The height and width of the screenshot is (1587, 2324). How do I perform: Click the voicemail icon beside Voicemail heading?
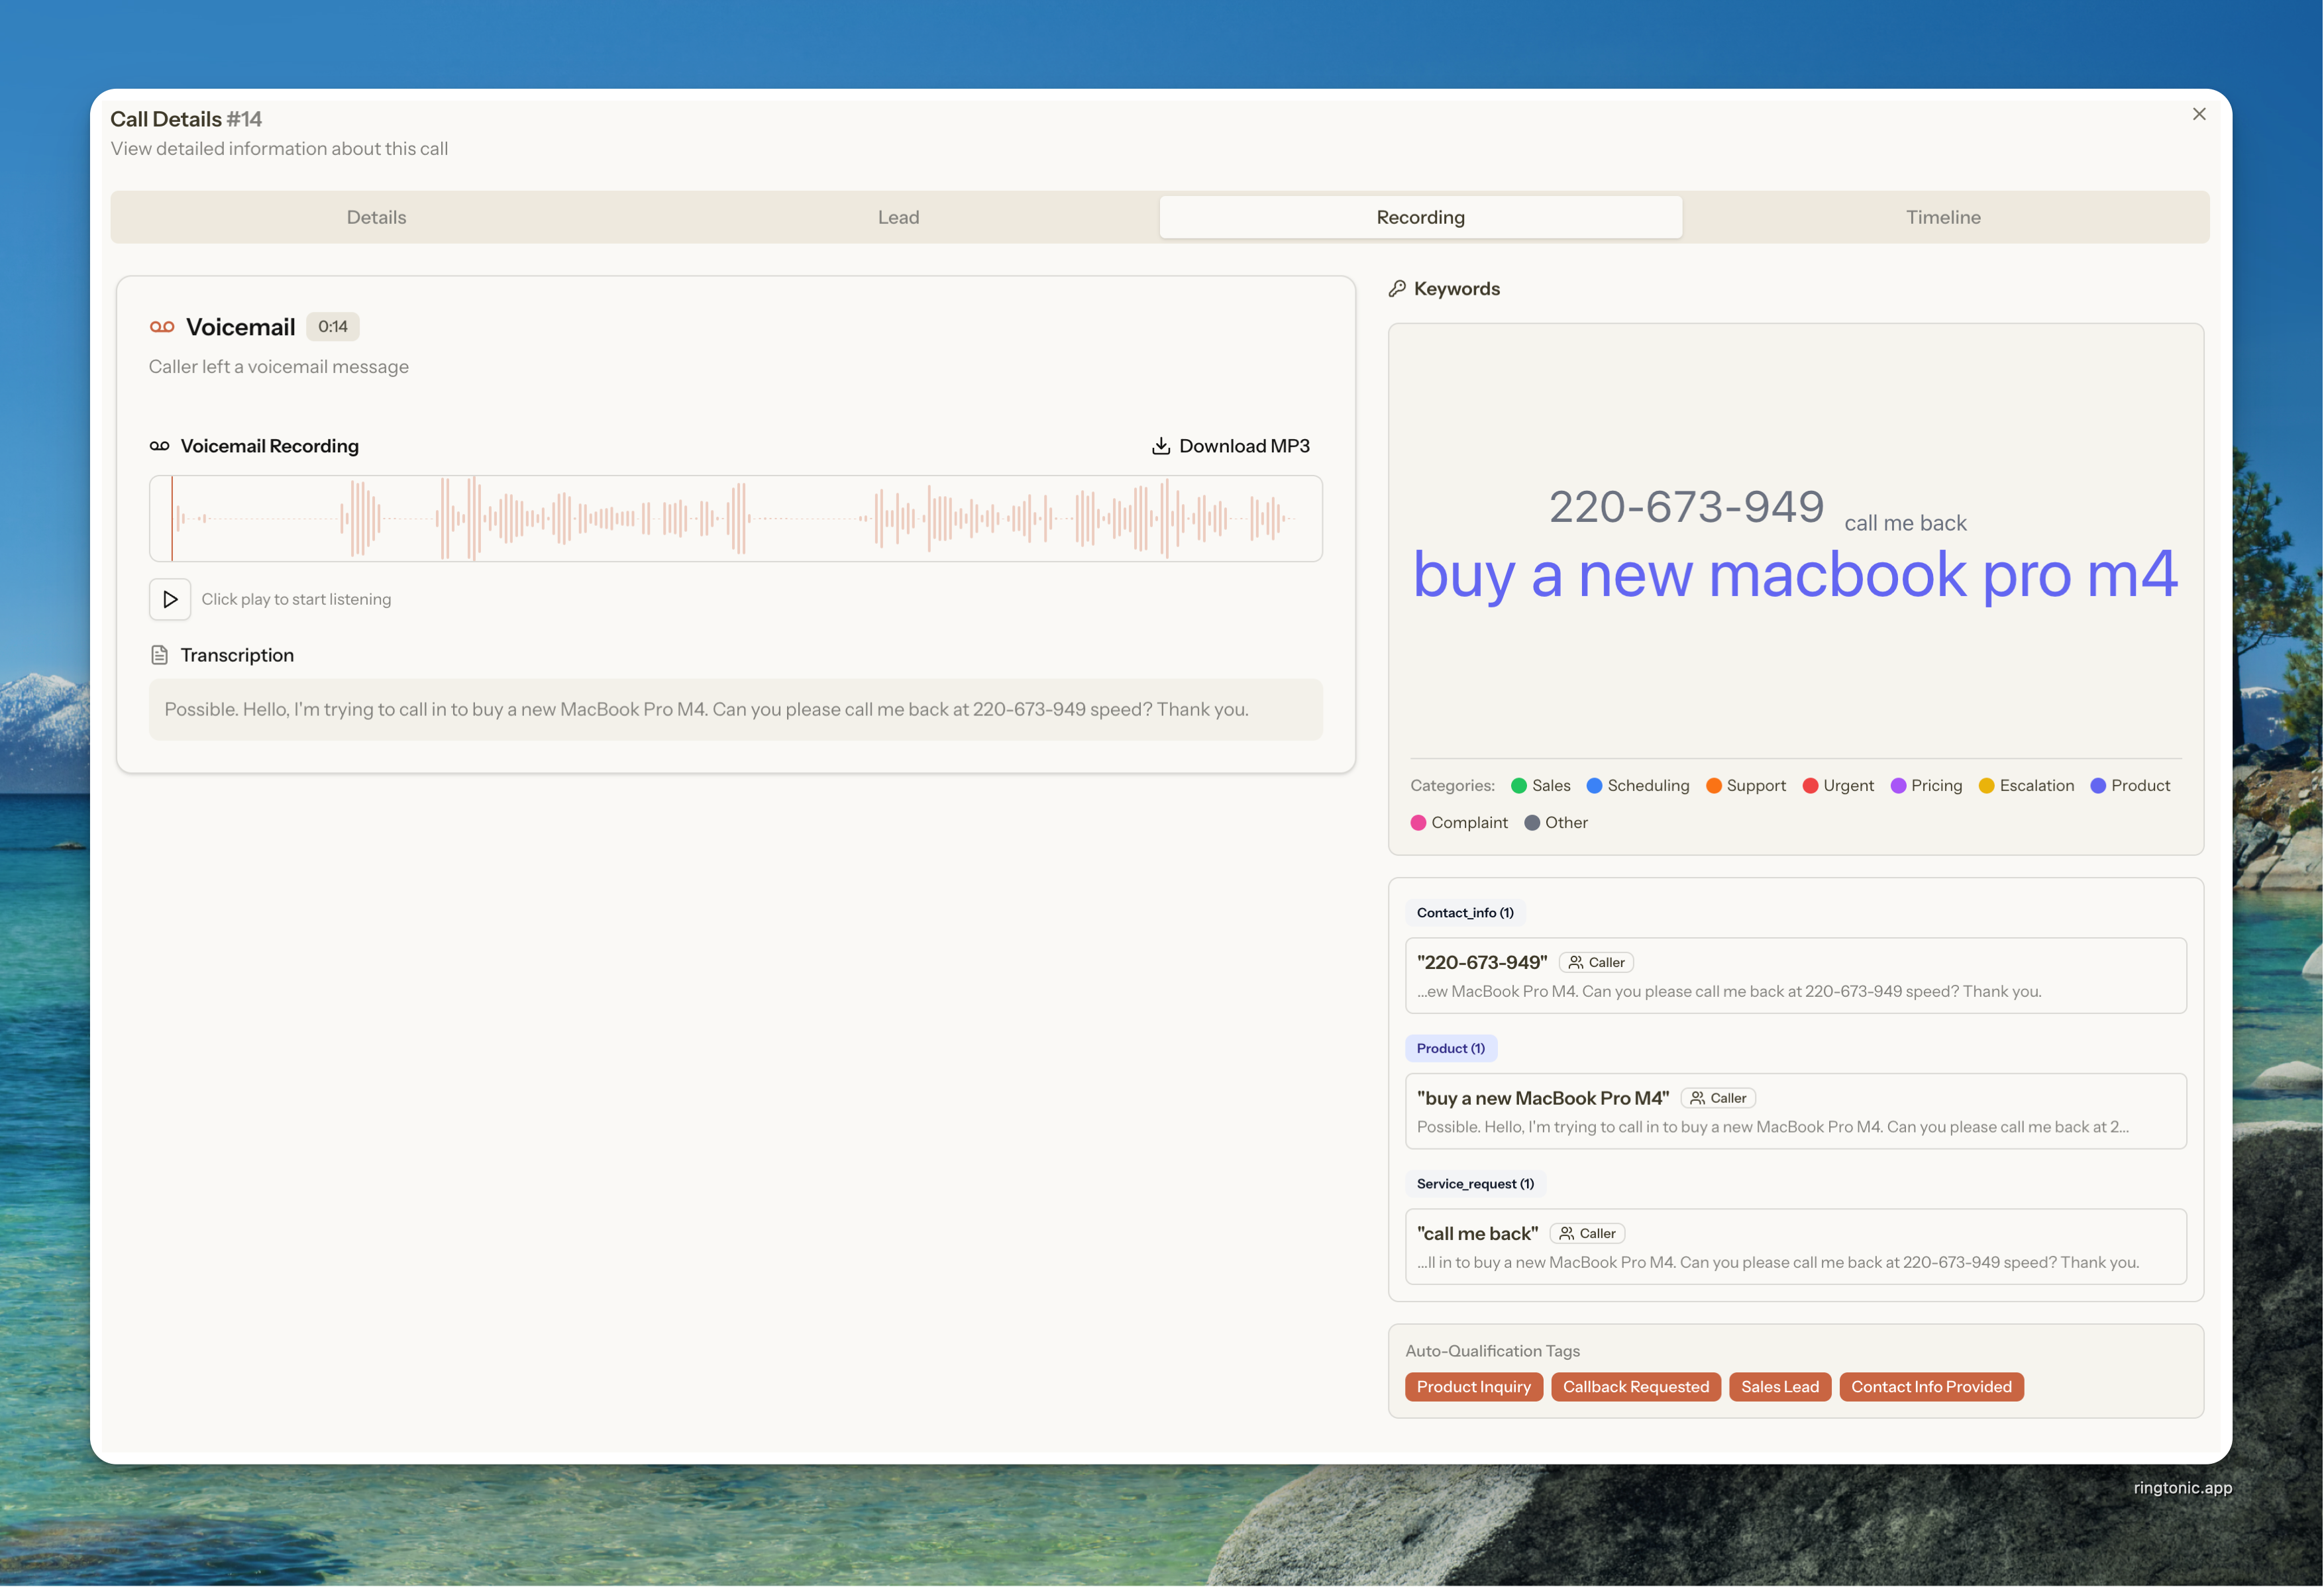(x=162, y=327)
